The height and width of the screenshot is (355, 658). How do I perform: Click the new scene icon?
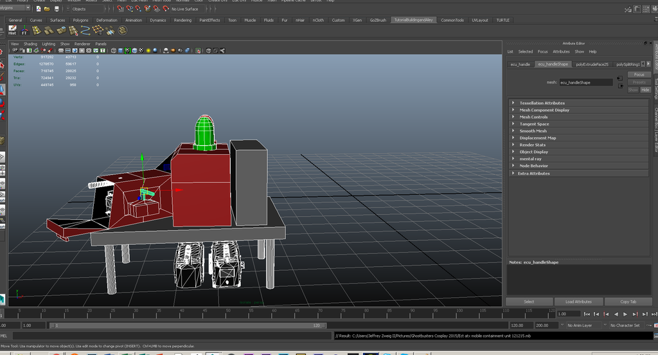[39, 9]
